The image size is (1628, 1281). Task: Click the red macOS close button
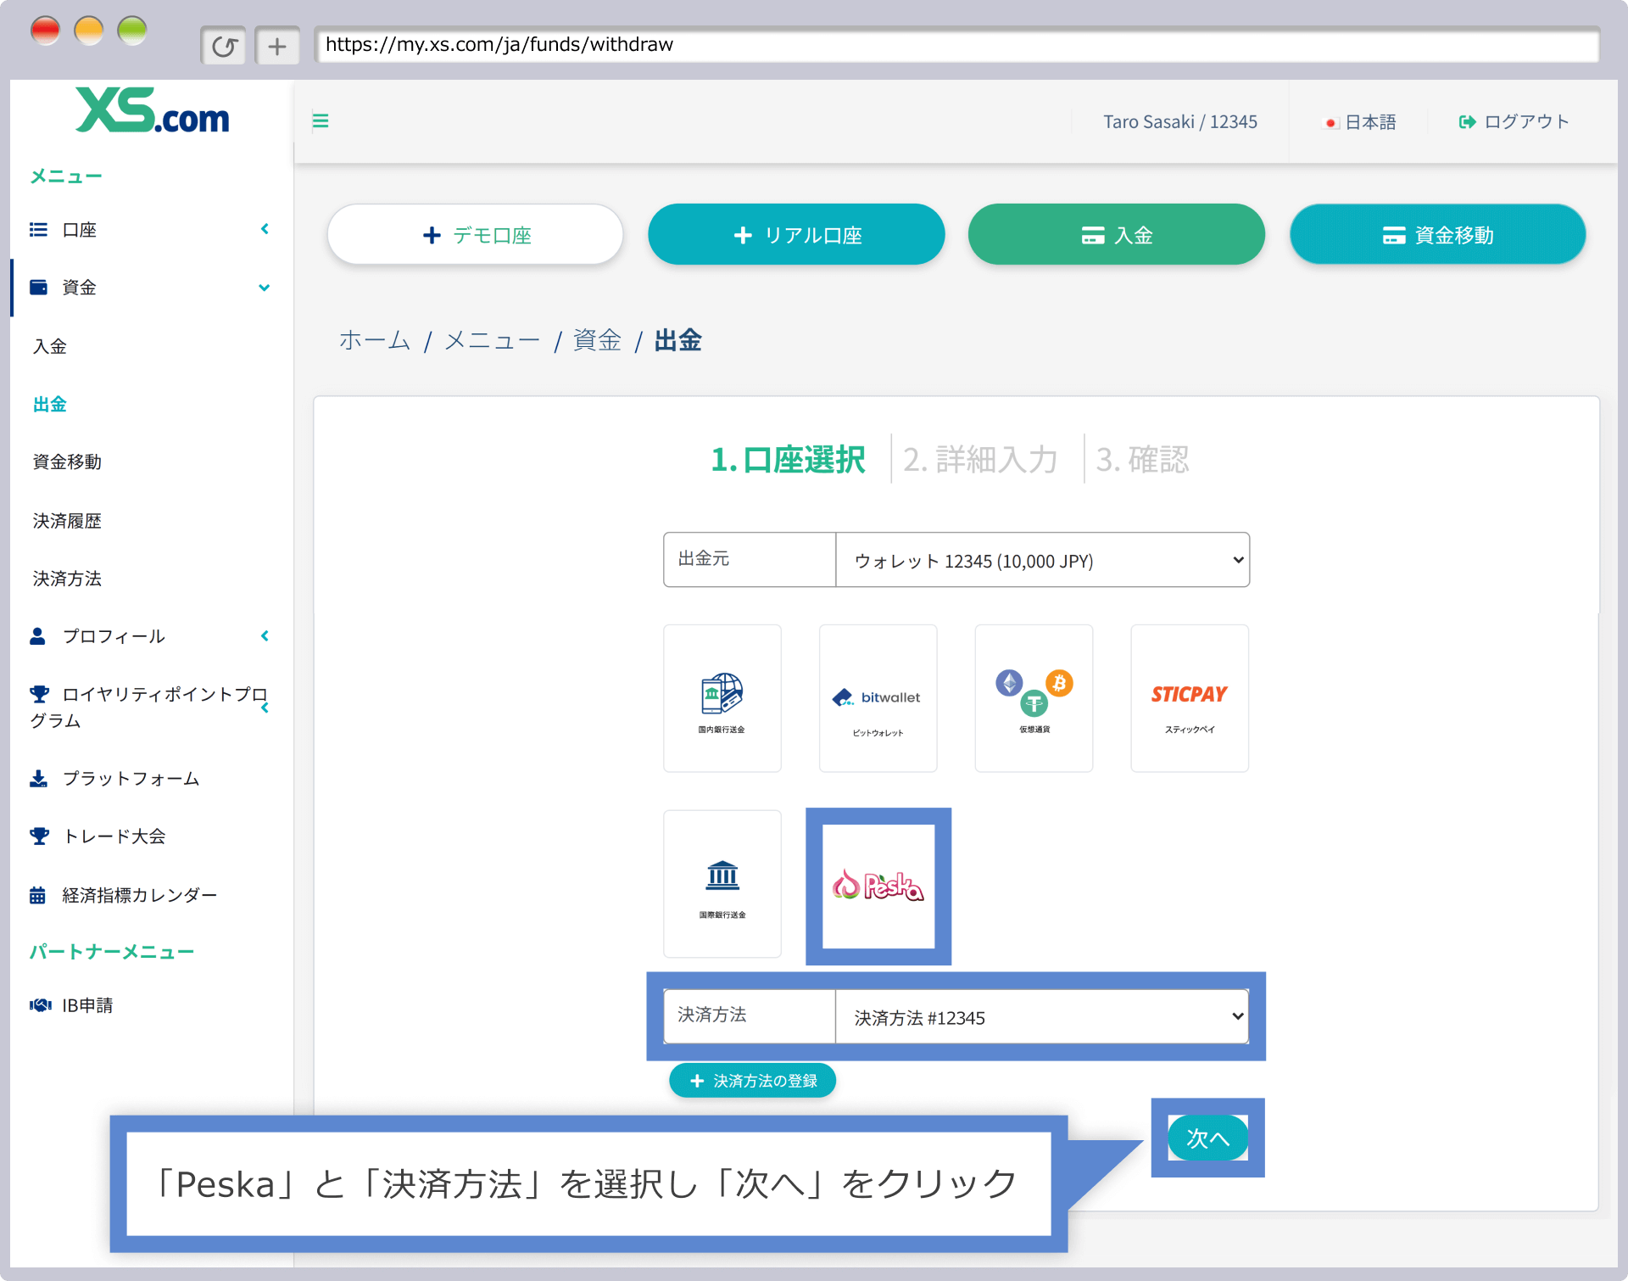(46, 31)
